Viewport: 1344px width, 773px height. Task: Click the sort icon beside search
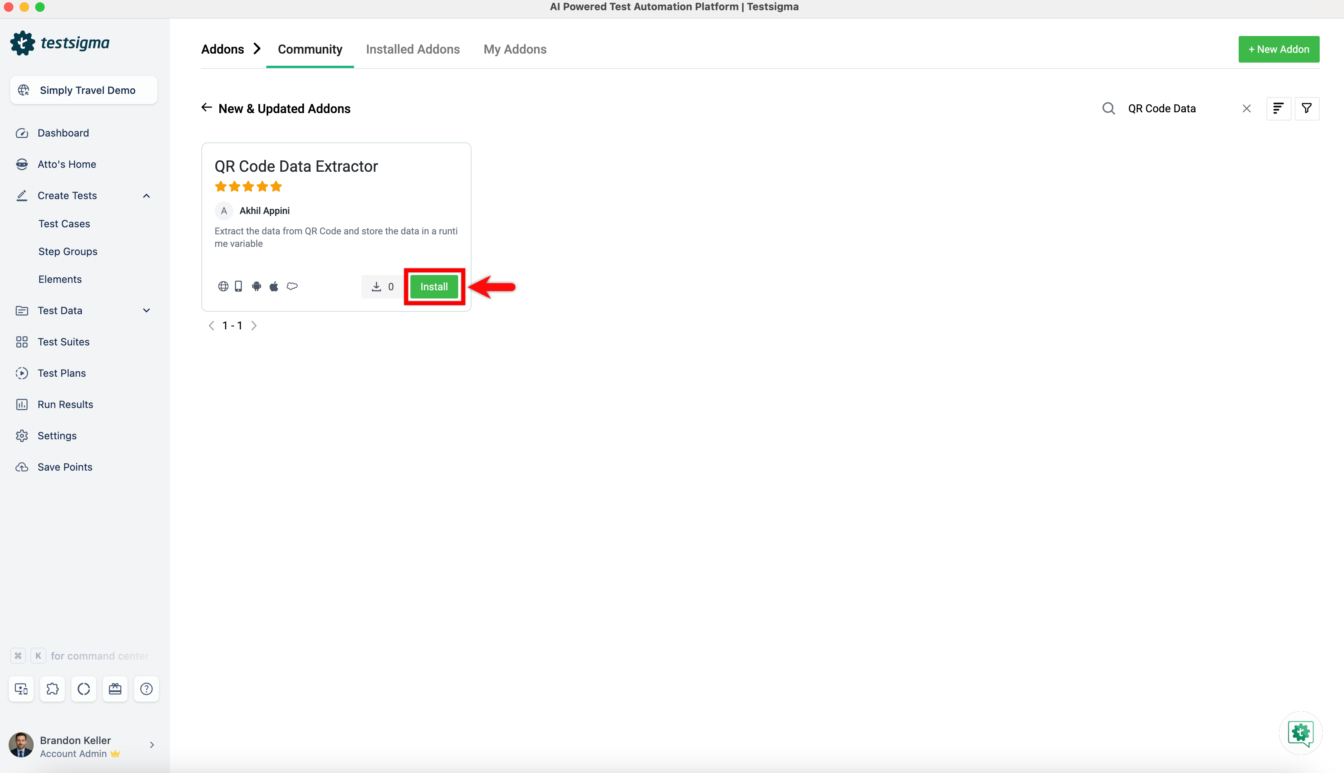coord(1278,108)
